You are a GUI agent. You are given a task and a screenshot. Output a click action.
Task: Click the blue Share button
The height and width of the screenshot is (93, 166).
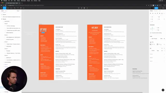(156, 8)
